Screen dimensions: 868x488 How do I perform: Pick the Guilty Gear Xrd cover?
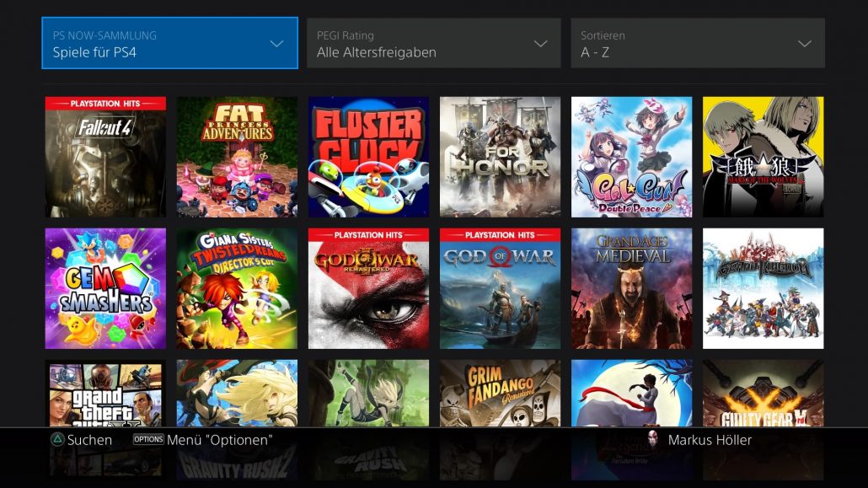point(764,394)
